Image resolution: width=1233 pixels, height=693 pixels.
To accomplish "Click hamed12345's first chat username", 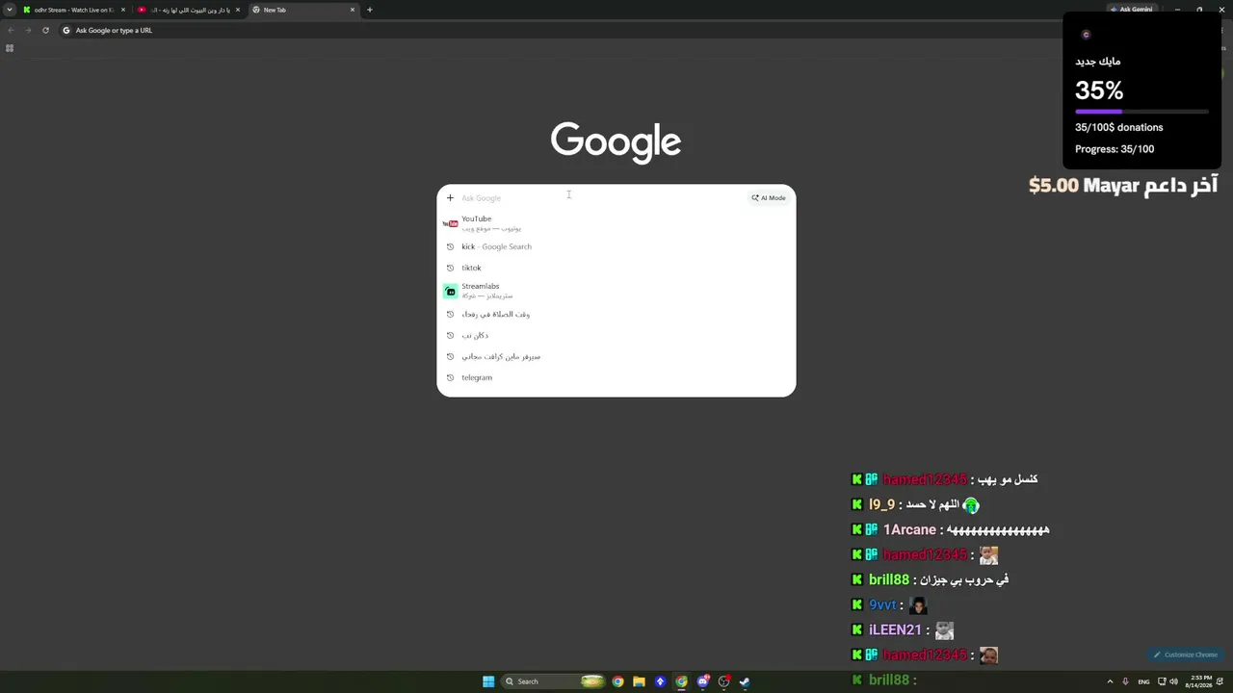I will [924, 479].
